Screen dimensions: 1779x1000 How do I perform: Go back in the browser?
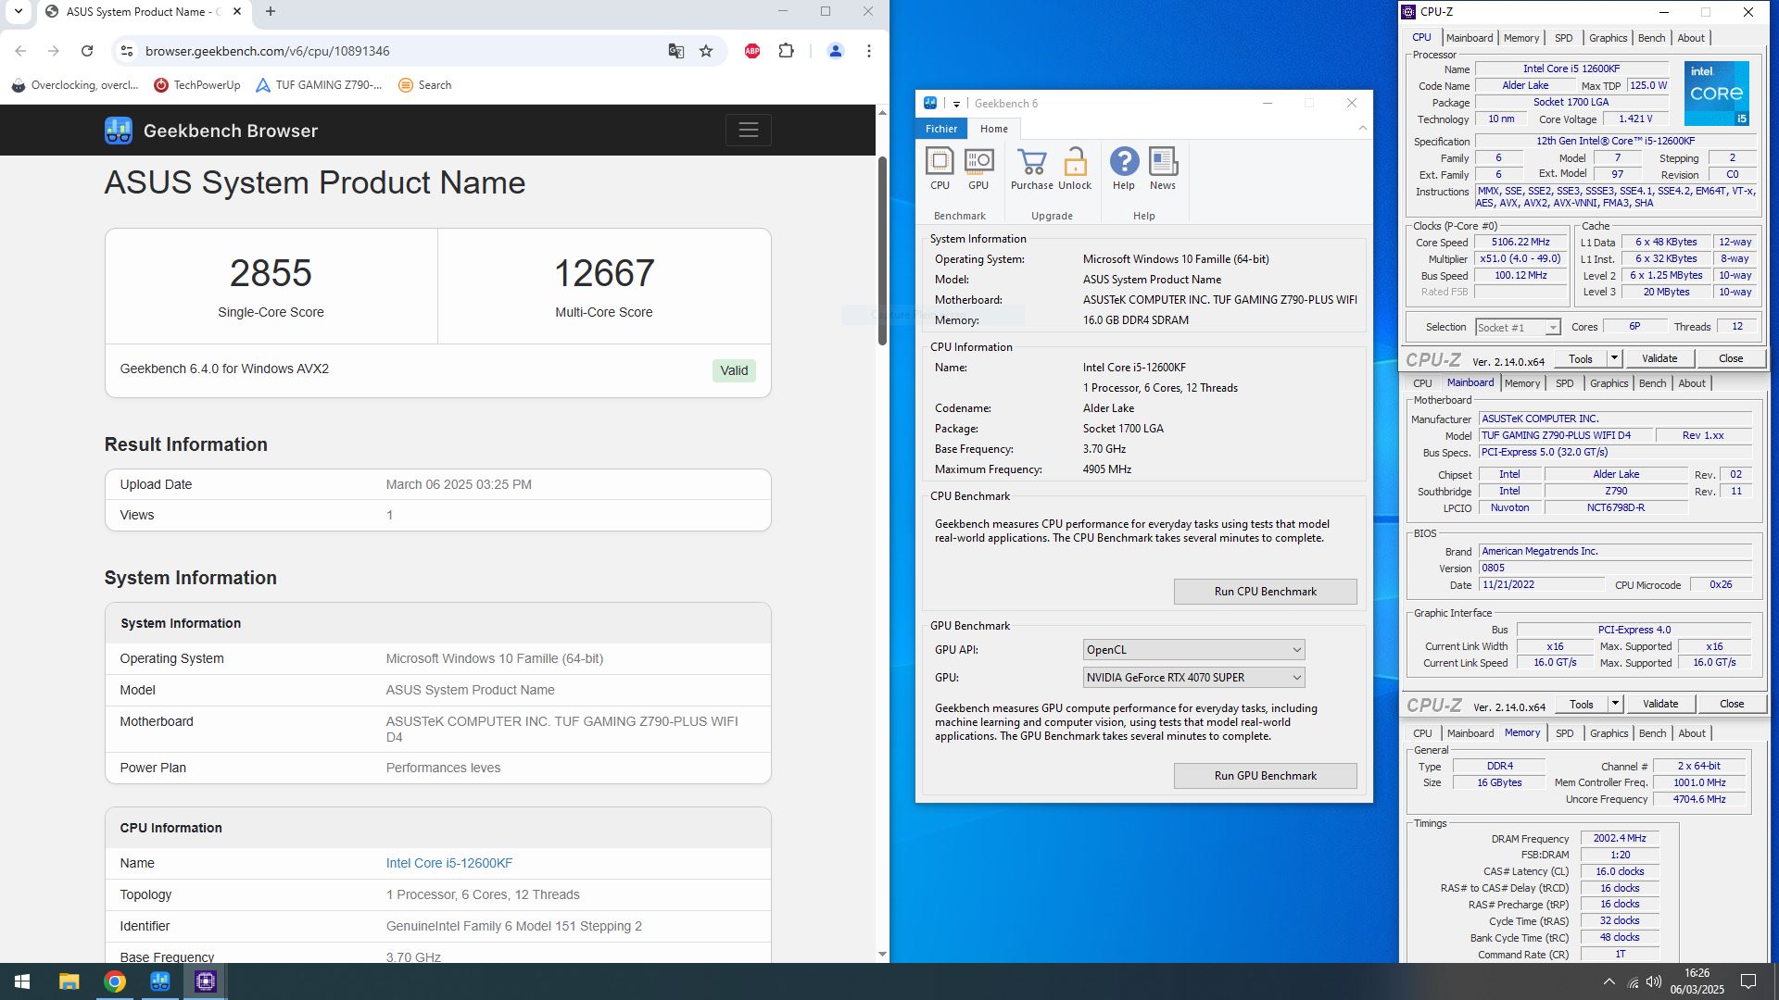click(x=20, y=51)
